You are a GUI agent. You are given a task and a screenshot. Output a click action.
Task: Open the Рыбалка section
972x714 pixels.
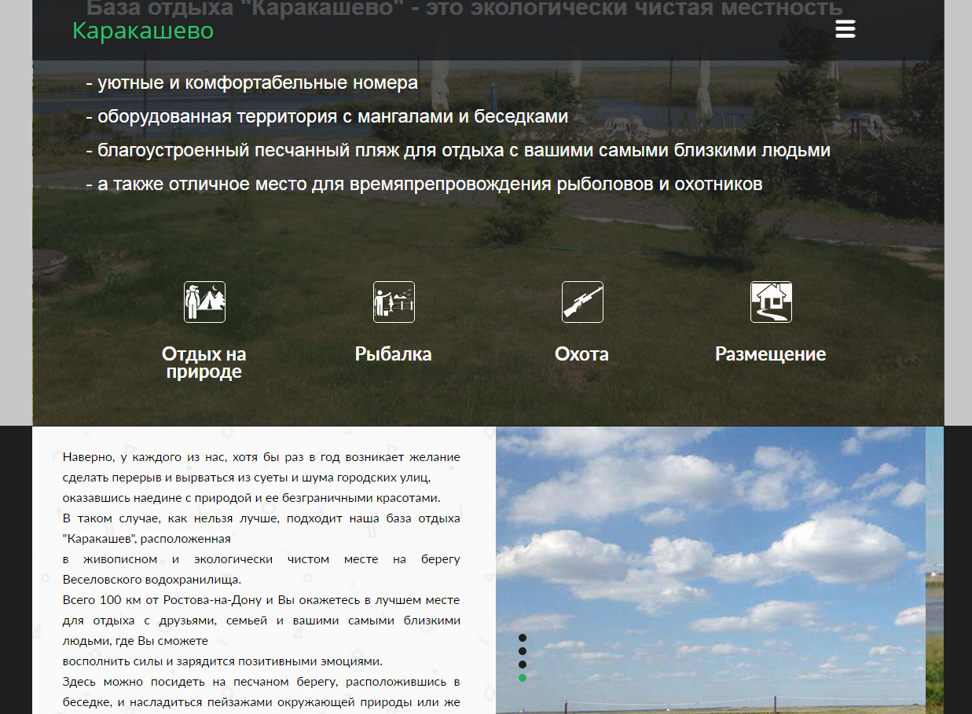pos(394,353)
